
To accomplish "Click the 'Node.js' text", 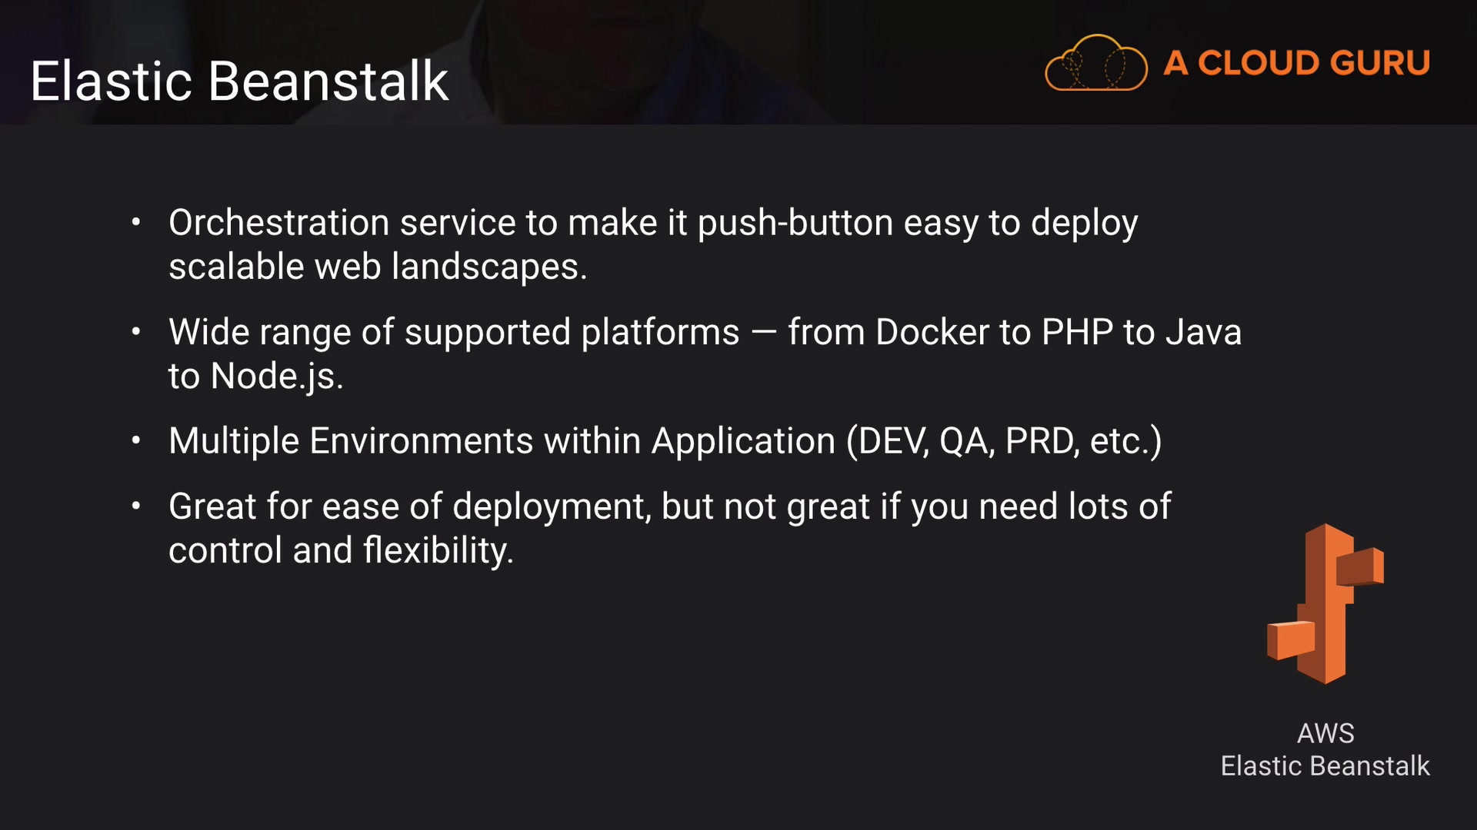I will [x=276, y=377].
